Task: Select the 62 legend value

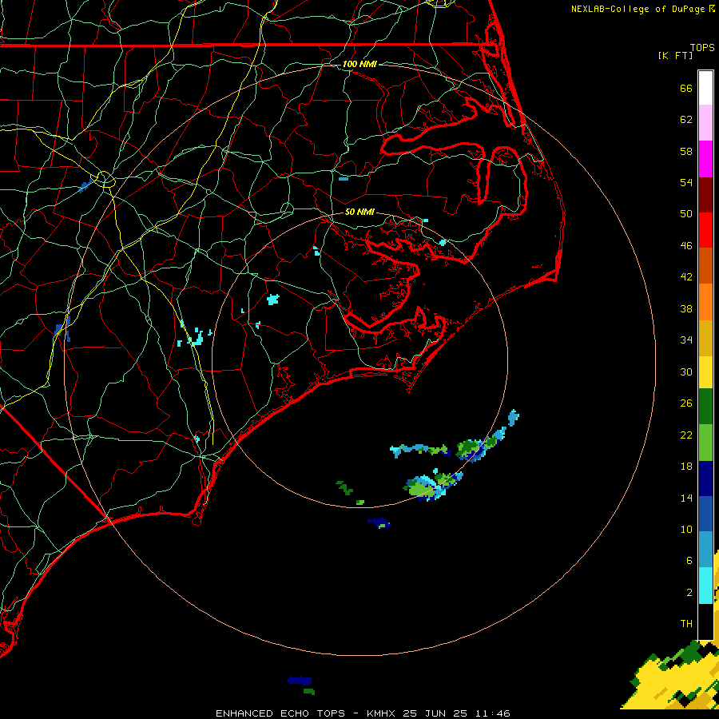Action: click(686, 120)
